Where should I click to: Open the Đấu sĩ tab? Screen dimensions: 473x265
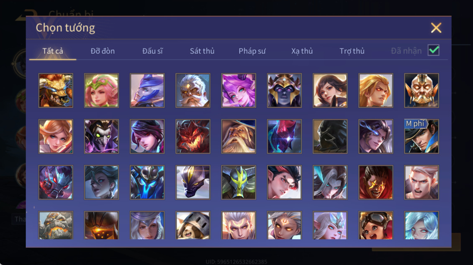152,51
